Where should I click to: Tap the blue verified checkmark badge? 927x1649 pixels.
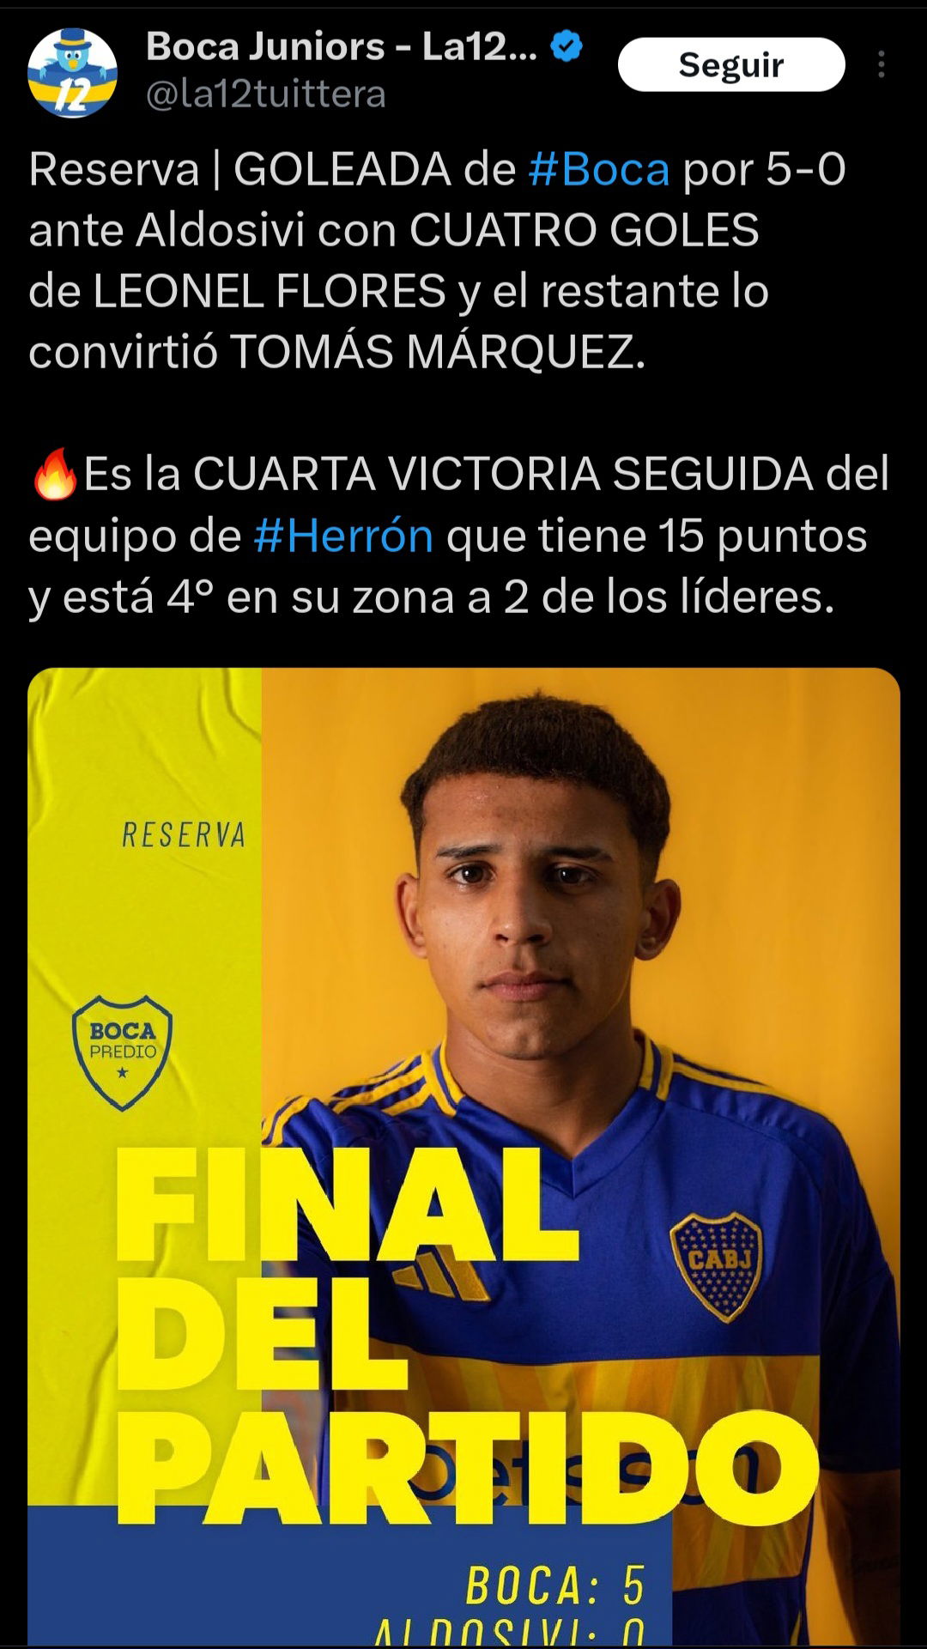pos(566,46)
